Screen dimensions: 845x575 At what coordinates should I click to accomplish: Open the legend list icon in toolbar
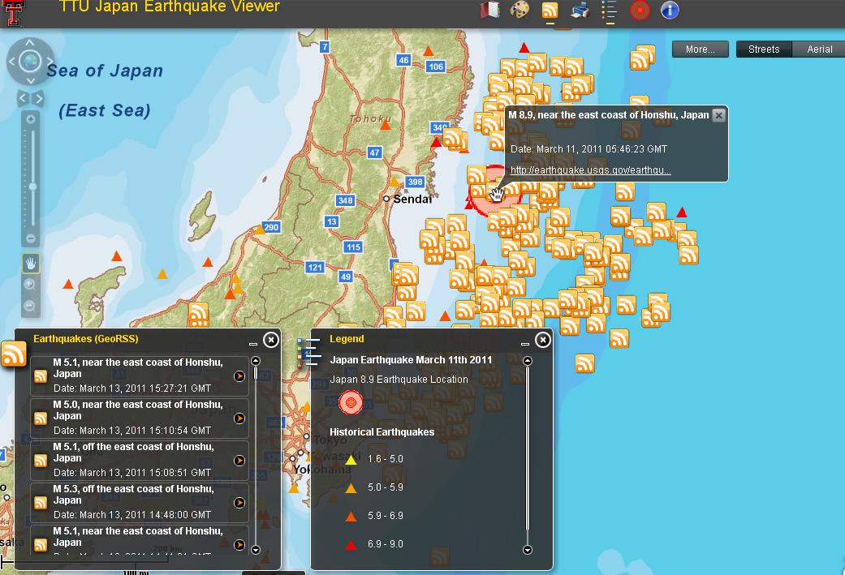pyautogui.click(x=610, y=11)
